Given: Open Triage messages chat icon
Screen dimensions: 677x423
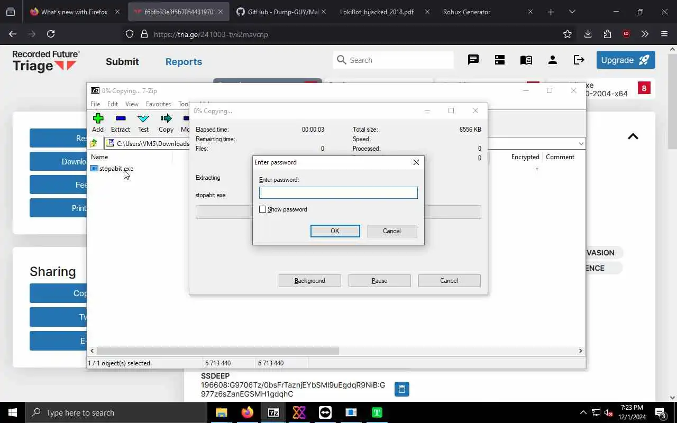Looking at the screenshot, I should (x=473, y=60).
